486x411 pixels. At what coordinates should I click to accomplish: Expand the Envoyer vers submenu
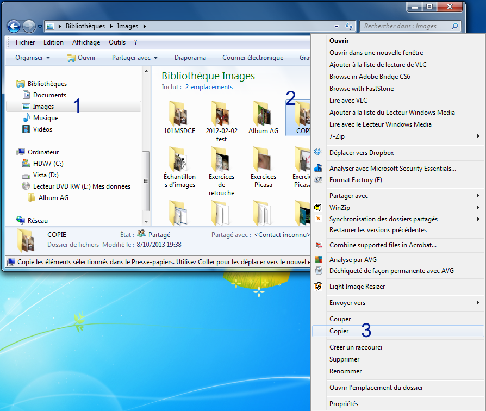pos(478,302)
